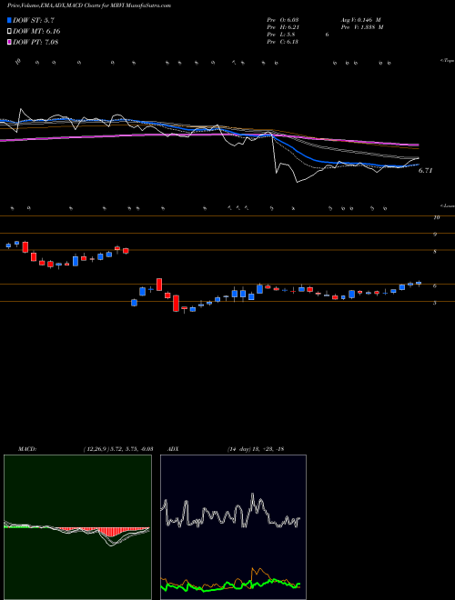Click the ADX (14 day) values text

click(x=256, y=449)
